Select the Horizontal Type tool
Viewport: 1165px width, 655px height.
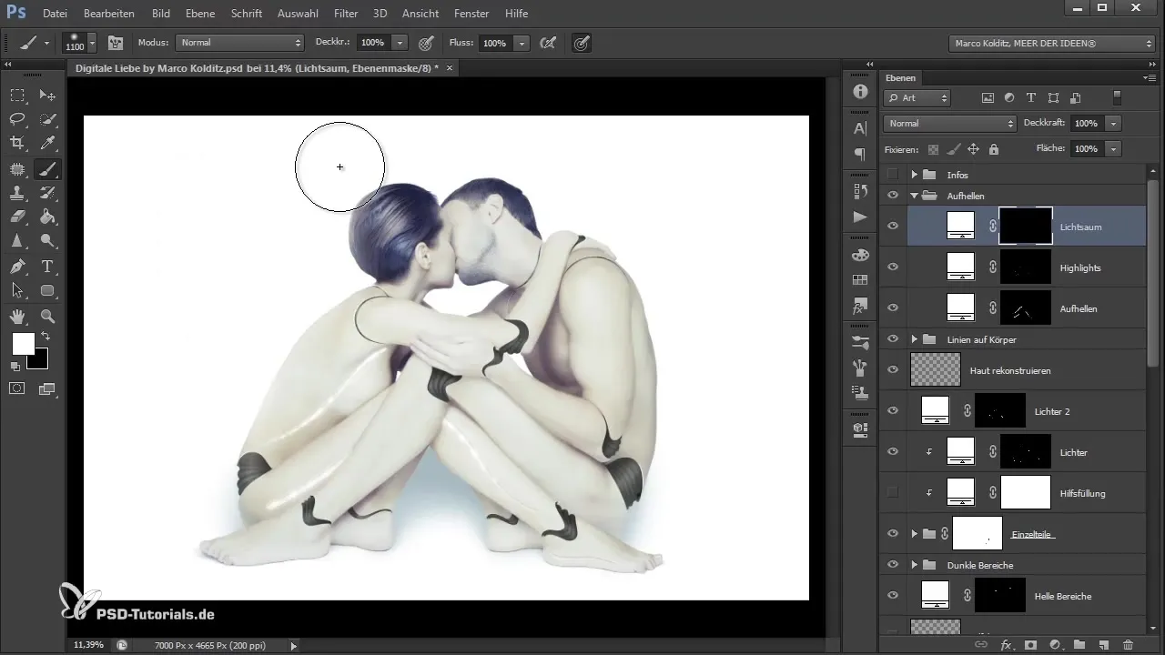point(47,267)
